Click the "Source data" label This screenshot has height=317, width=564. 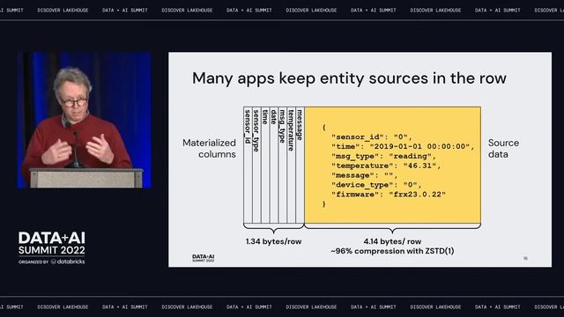503,149
